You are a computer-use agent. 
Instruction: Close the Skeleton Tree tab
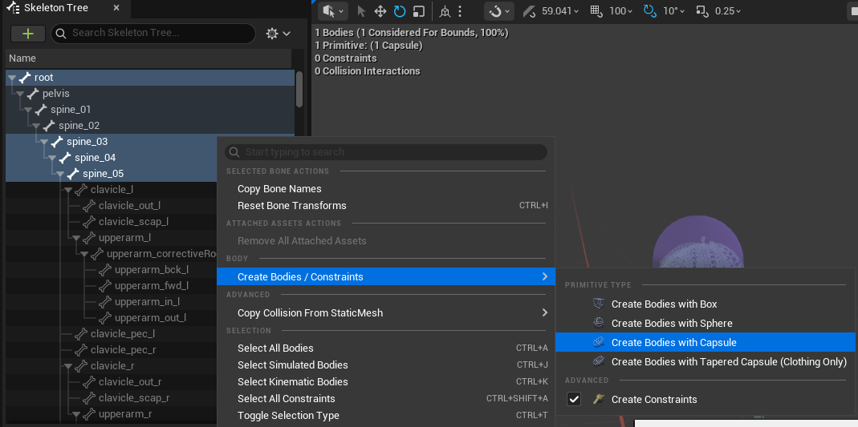[116, 8]
